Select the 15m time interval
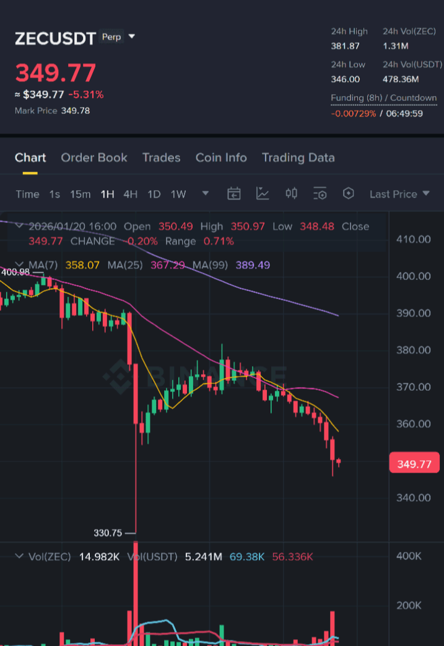Image resolution: width=444 pixels, height=646 pixels. 80,194
